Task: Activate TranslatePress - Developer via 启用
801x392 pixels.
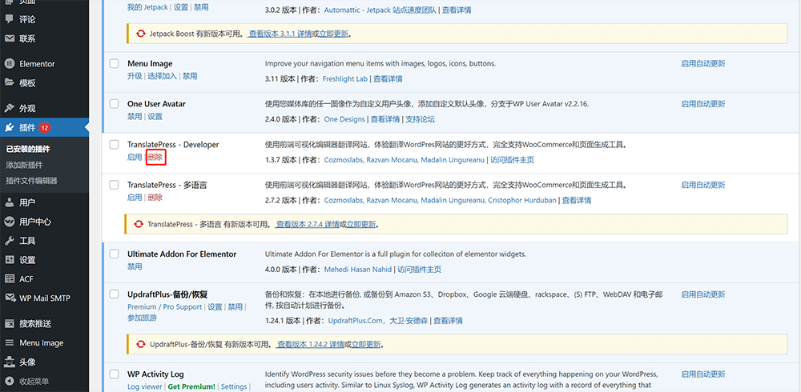Action: click(135, 158)
